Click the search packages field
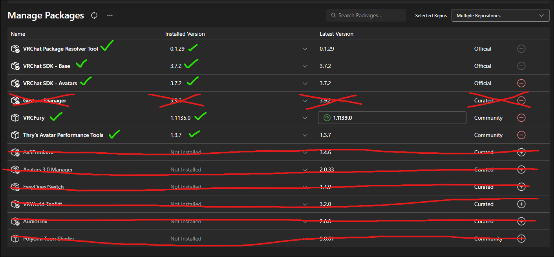This screenshot has height=257, width=554. click(x=366, y=15)
